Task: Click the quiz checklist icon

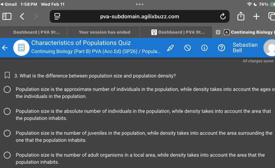Action: pyautogui.click(x=21, y=48)
